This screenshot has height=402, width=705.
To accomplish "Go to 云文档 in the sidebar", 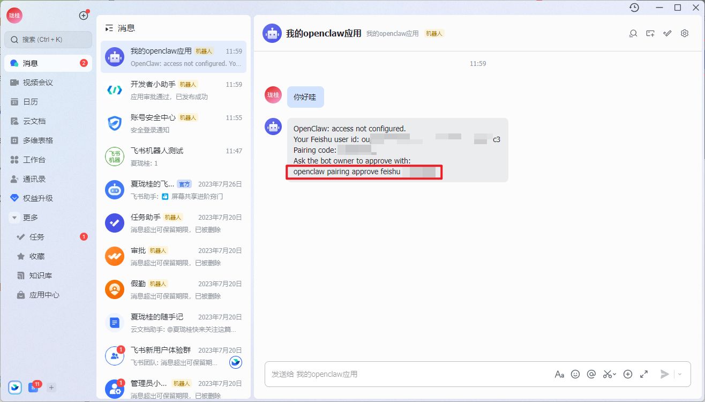I will click(x=34, y=121).
